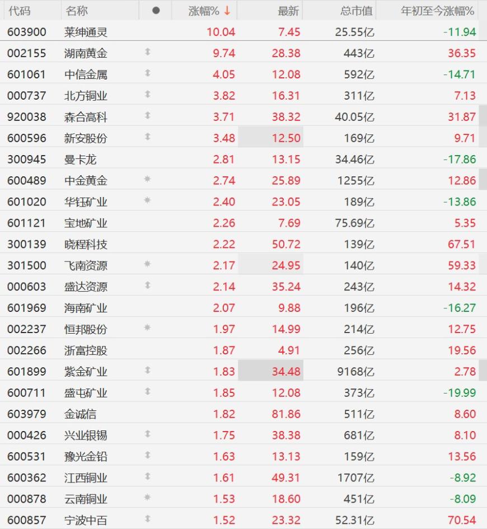Viewport: 487px width, 529px height.
Task: Sort by the 最新 column header
Action: pyautogui.click(x=288, y=11)
